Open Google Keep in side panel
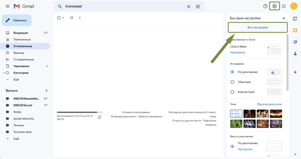The image size is (301, 159). click(295, 30)
